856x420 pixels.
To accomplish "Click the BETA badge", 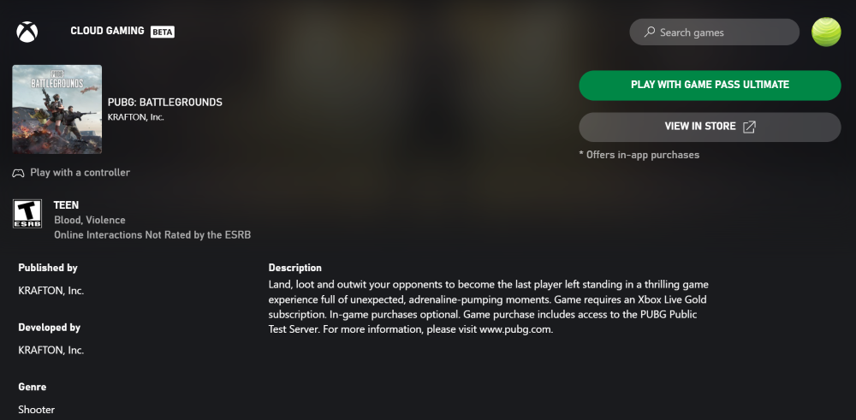I will (163, 32).
